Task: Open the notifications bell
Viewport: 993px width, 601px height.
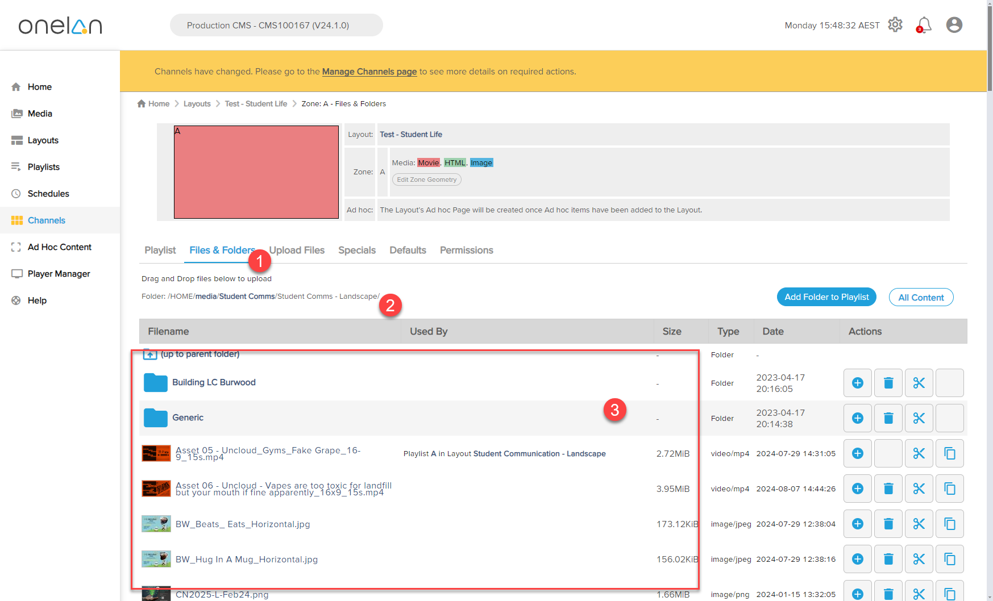Action: click(924, 25)
